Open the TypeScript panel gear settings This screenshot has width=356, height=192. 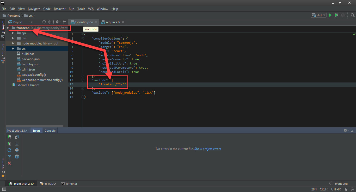(x=346, y=130)
